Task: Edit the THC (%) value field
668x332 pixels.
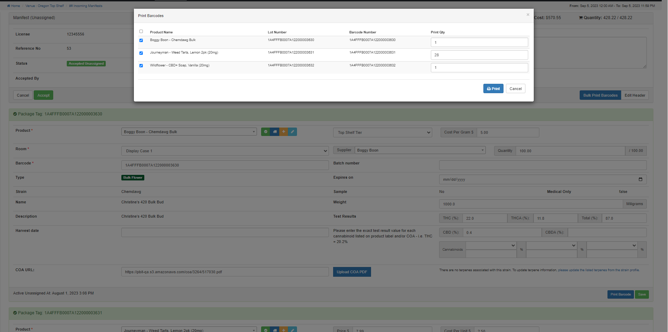Action: [x=485, y=218]
